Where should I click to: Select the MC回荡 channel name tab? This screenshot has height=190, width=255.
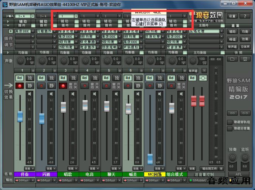[x=154, y=174]
